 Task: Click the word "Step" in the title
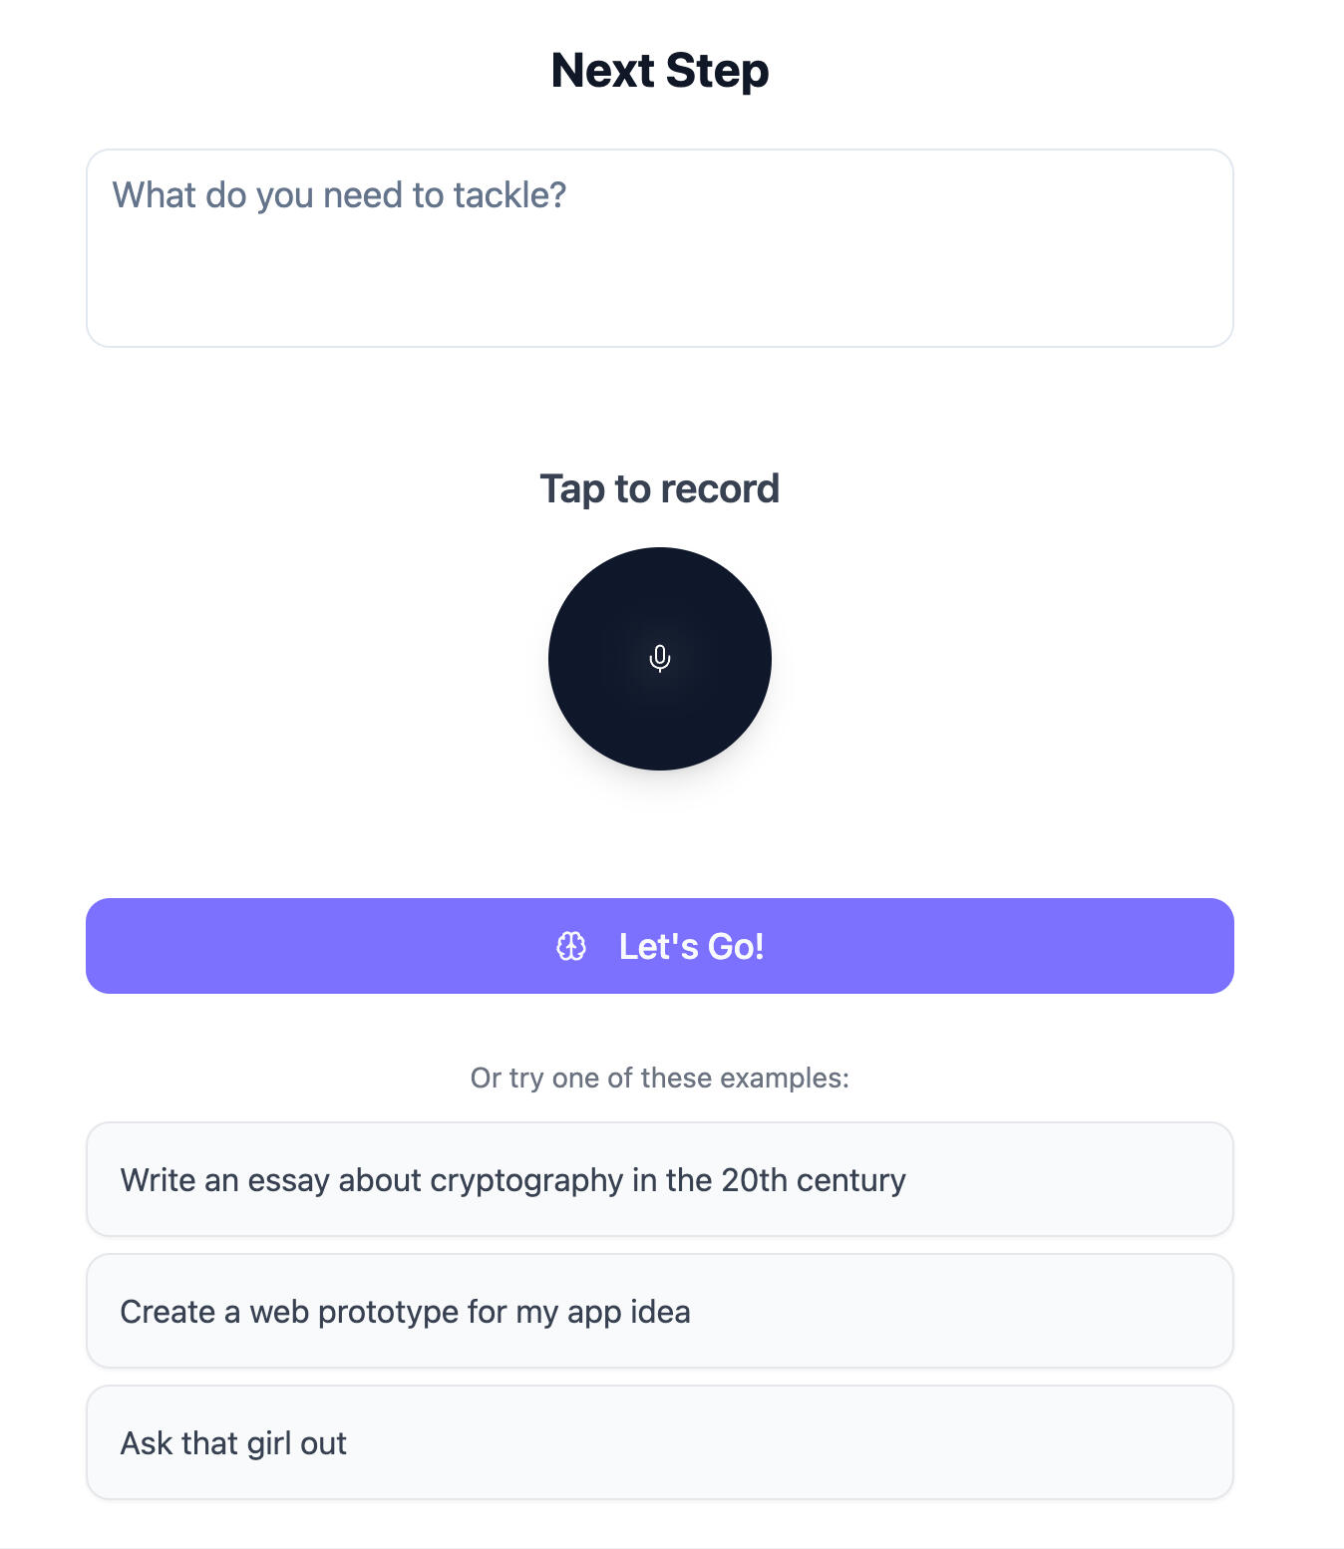(717, 71)
